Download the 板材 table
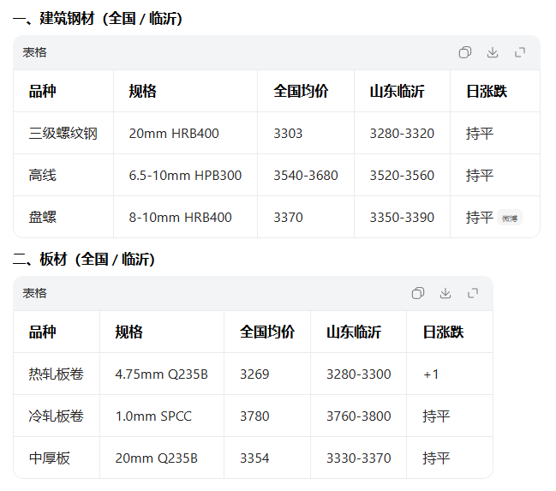This screenshot has height=491, width=556. point(445,293)
